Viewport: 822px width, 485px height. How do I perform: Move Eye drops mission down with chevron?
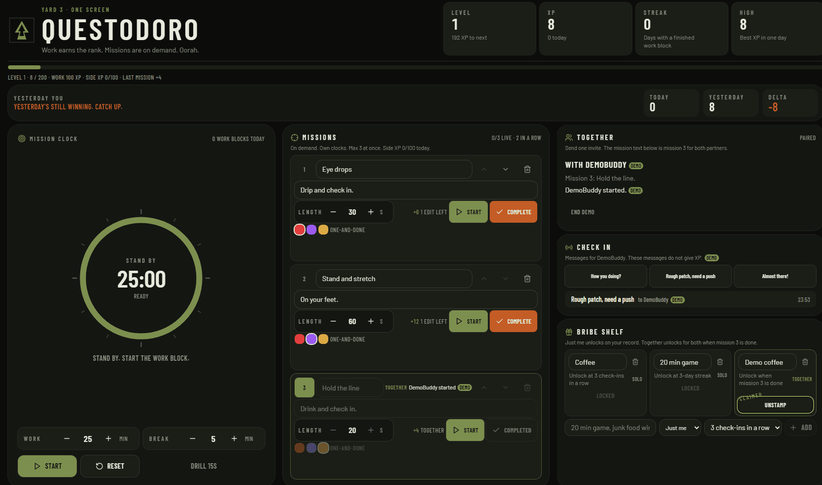[x=506, y=169]
